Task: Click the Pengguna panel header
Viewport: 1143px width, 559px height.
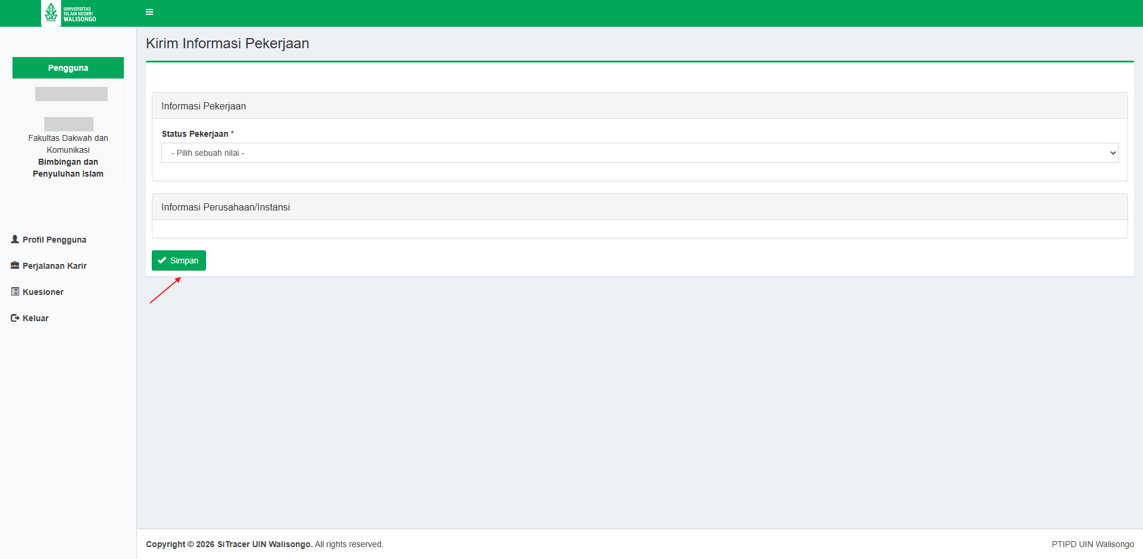Action: click(x=68, y=68)
